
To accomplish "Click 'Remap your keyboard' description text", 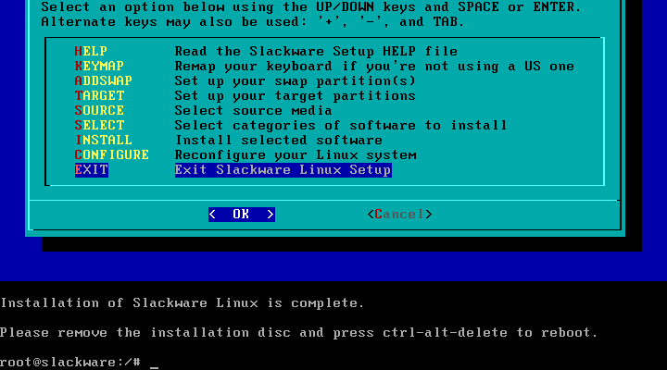I will tap(374, 67).
